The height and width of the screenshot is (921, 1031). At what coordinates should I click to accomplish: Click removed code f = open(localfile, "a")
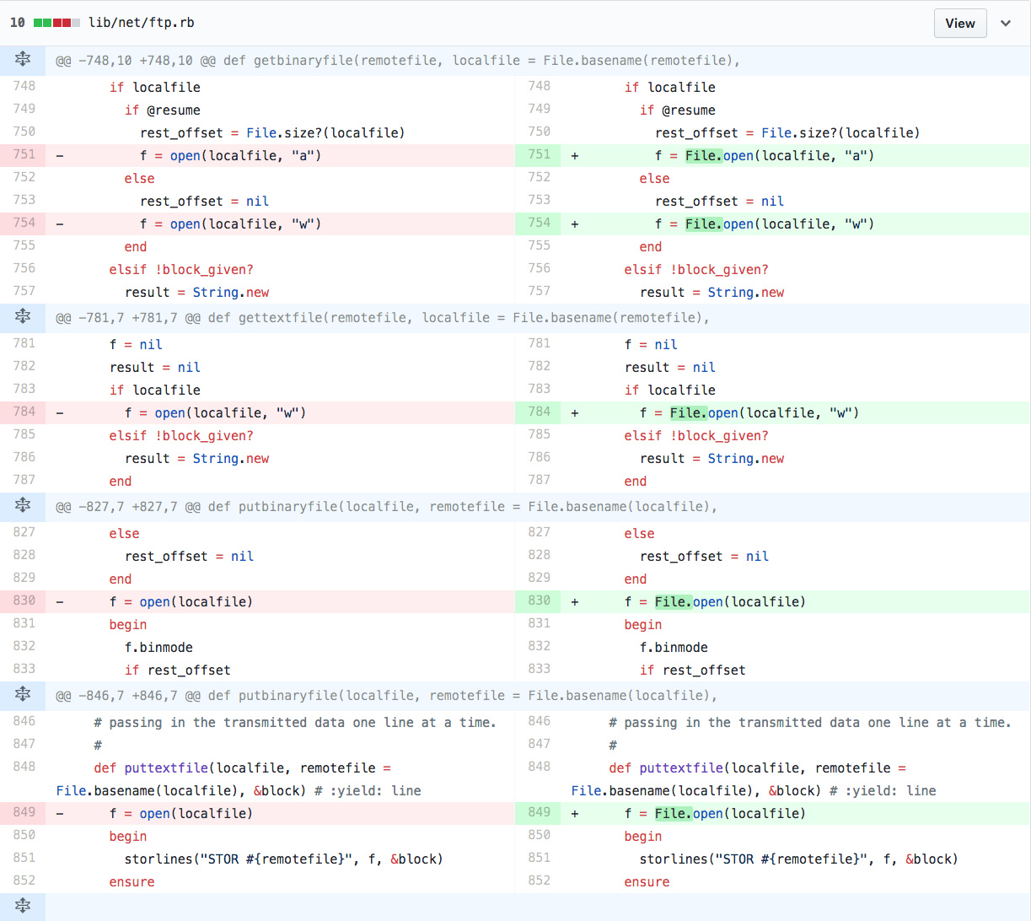pos(231,155)
